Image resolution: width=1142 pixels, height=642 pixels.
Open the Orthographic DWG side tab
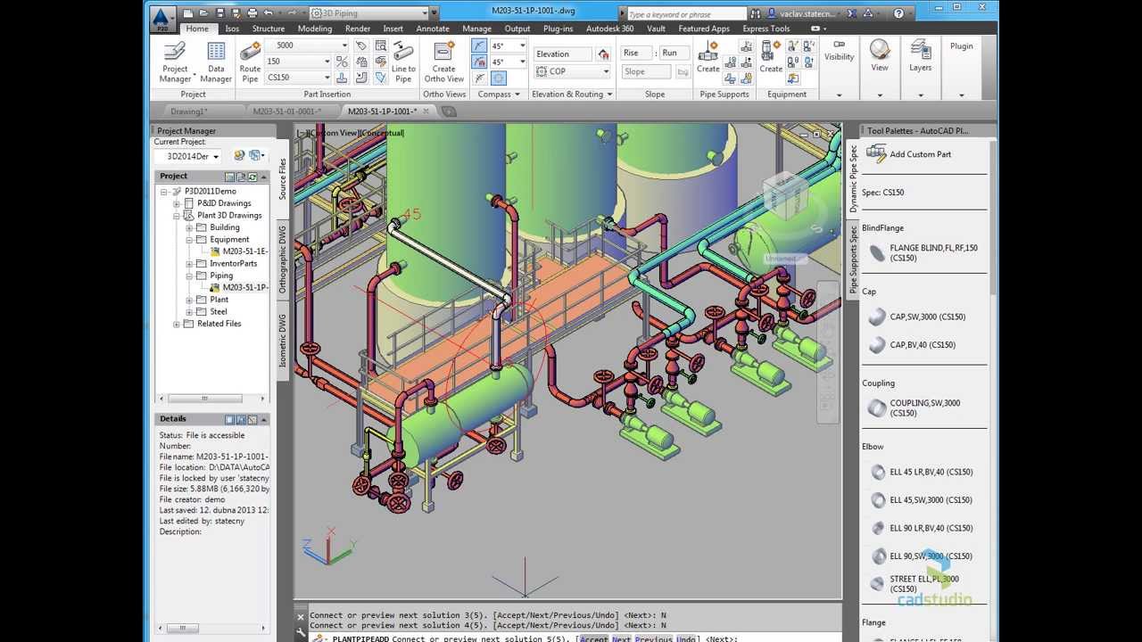pos(283,259)
